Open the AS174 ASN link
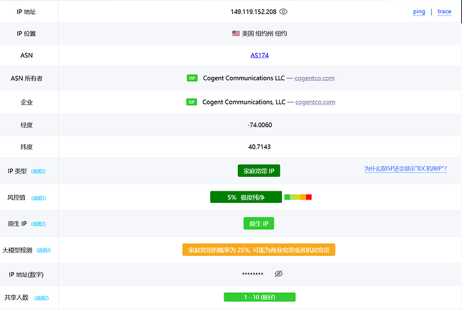 pyautogui.click(x=259, y=55)
